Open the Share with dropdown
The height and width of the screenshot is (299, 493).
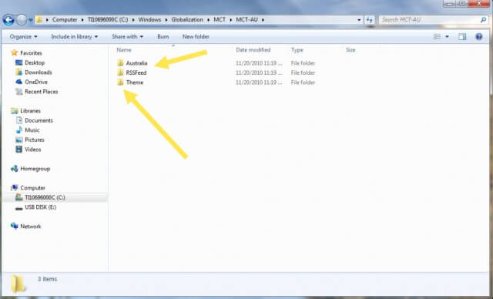point(127,37)
